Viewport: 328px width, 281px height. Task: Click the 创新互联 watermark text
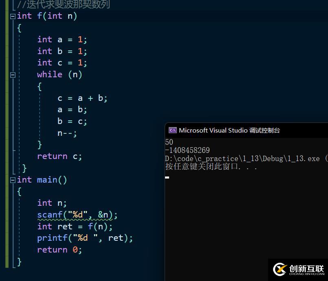(x=306, y=268)
